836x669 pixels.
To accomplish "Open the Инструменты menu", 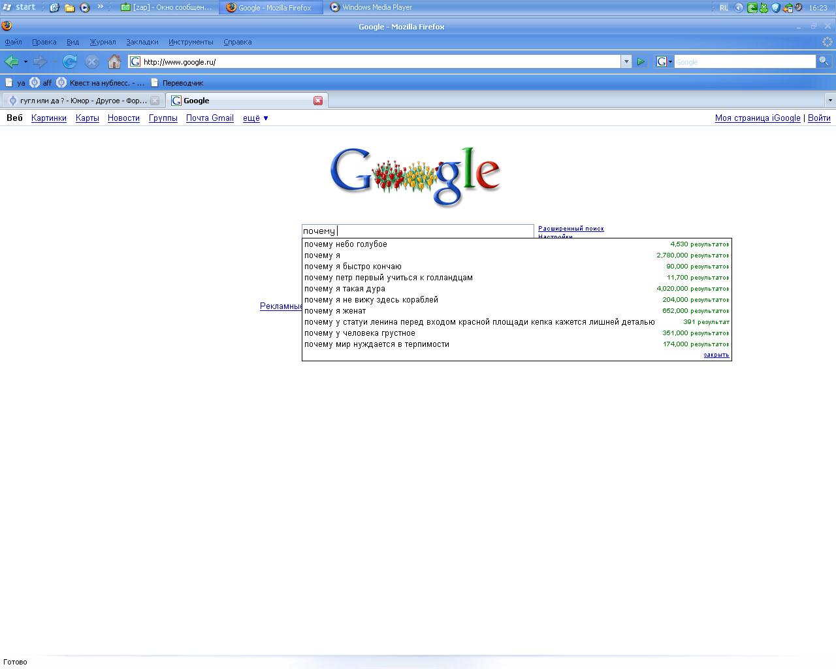I will pos(191,42).
